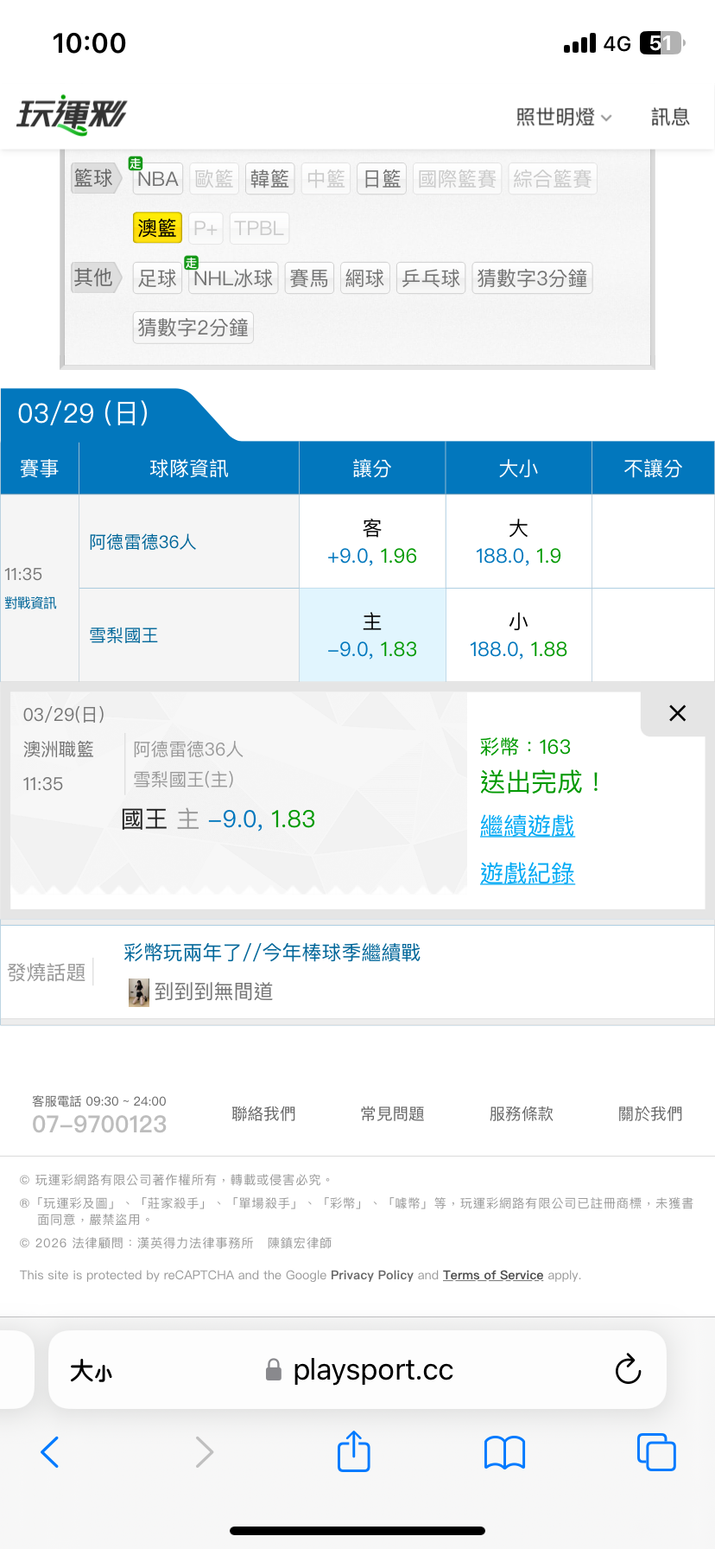Pick 主 -9.0, 1.83 spread option
Image resolution: width=715 pixels, height=1549 pixels.
pyautogui.click(x=372, y=635)
